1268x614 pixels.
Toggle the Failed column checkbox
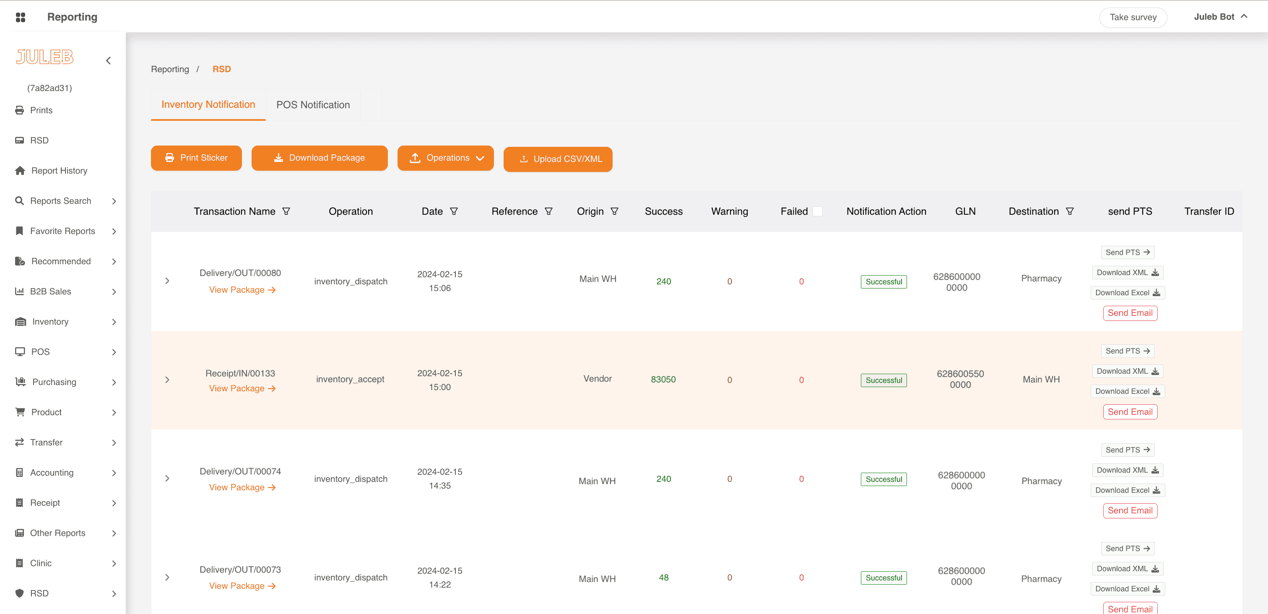click(818, 211)
